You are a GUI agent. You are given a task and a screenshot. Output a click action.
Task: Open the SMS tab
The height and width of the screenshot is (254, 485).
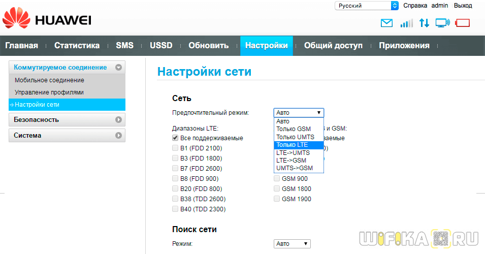pos(124,46)
